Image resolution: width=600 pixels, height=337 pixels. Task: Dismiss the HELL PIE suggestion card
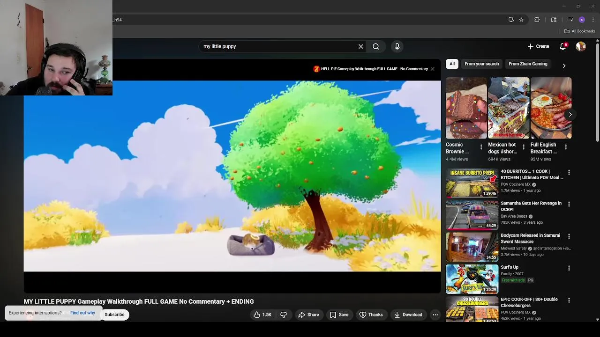click(432, 69)
